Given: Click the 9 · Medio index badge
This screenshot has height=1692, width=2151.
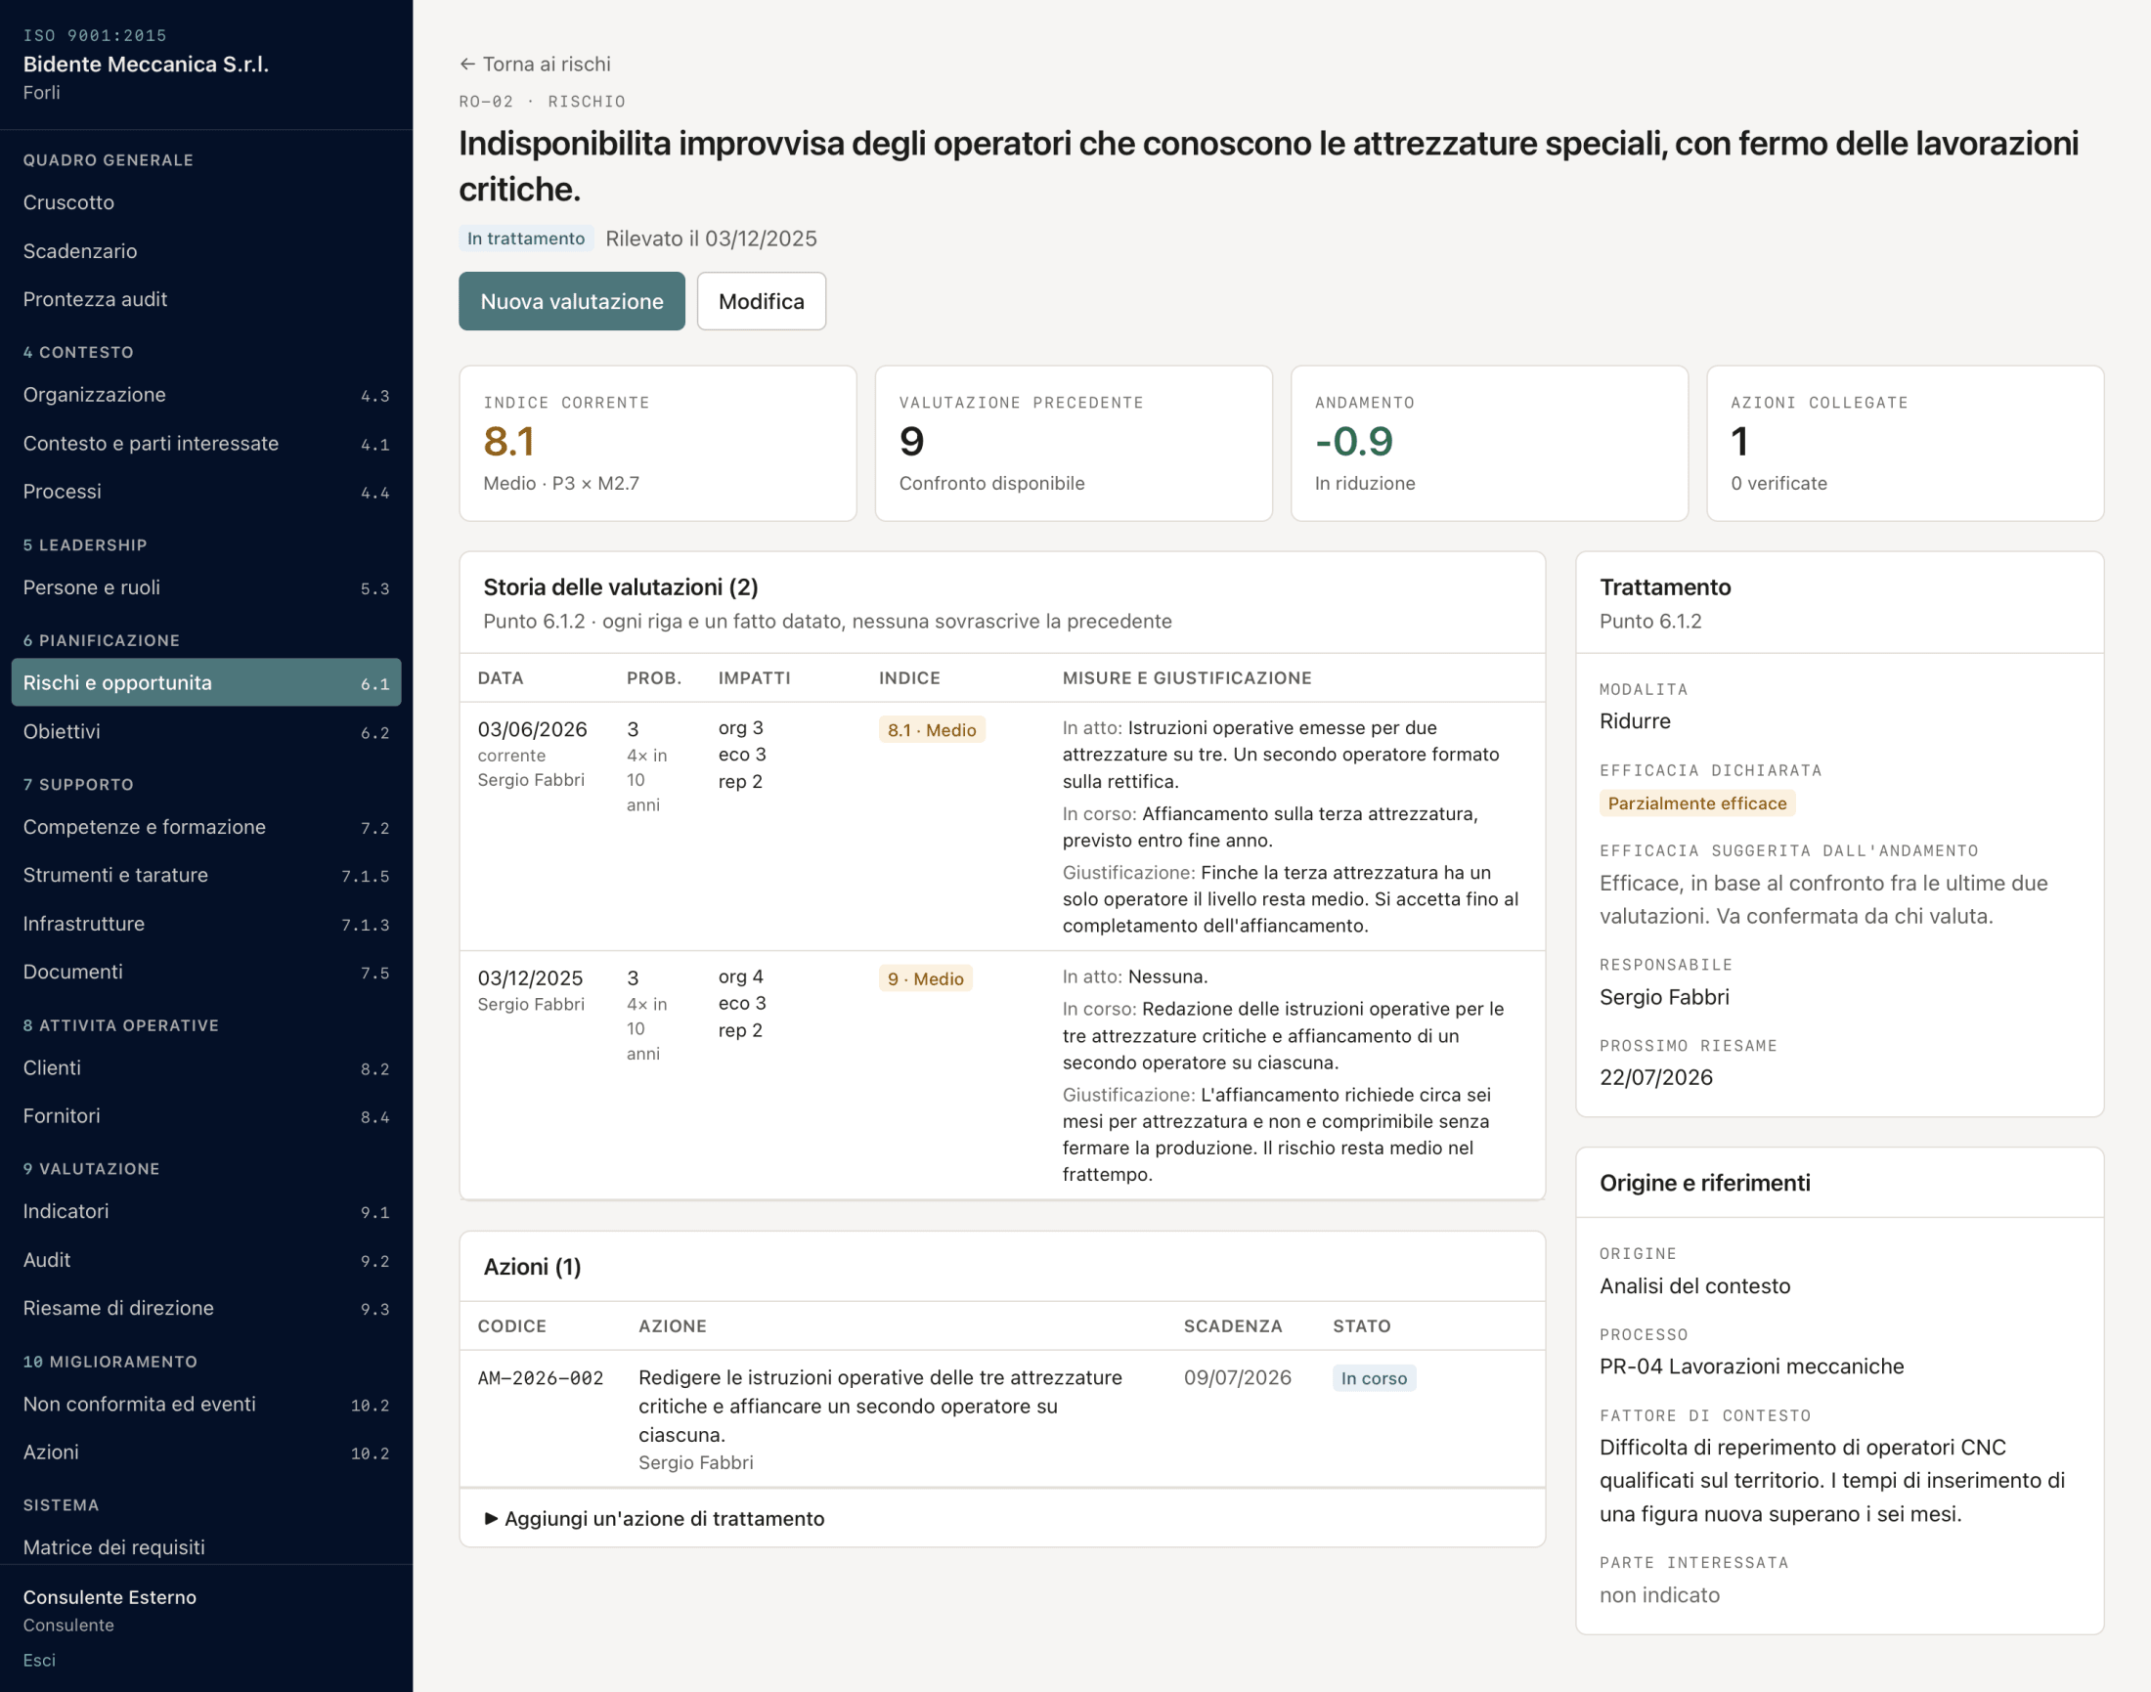Looking at the screenshot, I should (x=925, y=978).
